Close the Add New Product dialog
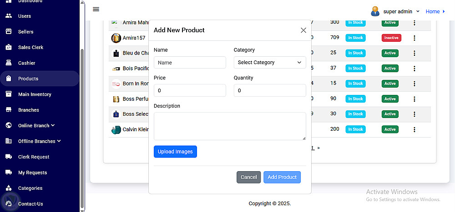Image resolution: width=455 pixels, height=212 pixels. click(303, 30)
